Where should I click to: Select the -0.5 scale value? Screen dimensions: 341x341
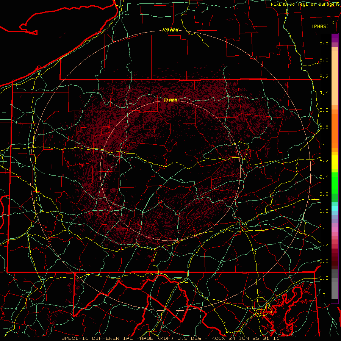(x=324, y=261)
